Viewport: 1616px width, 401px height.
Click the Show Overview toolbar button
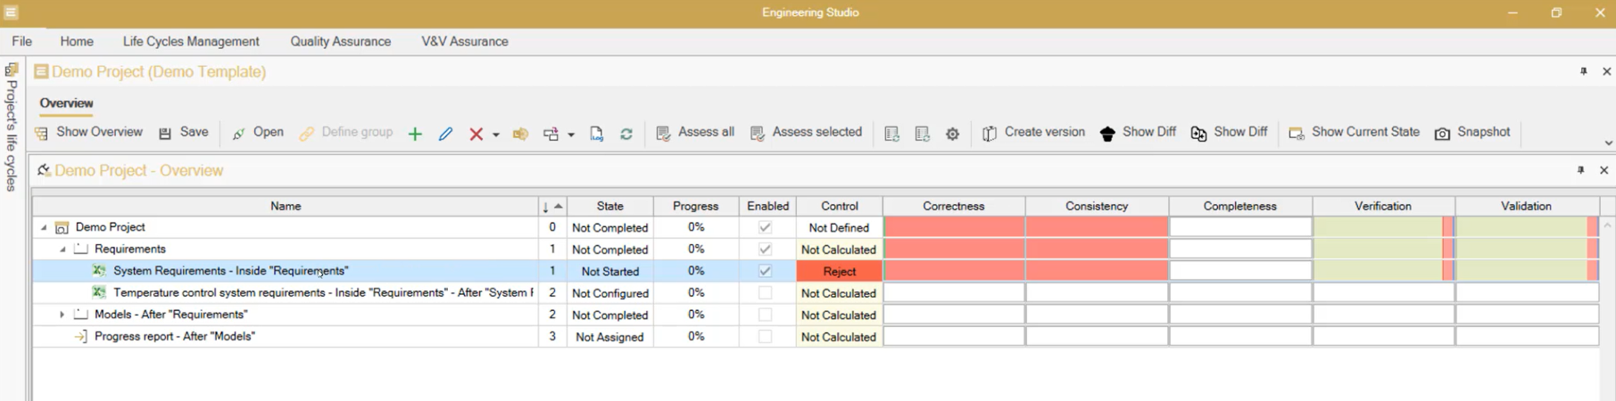[89, 133]
